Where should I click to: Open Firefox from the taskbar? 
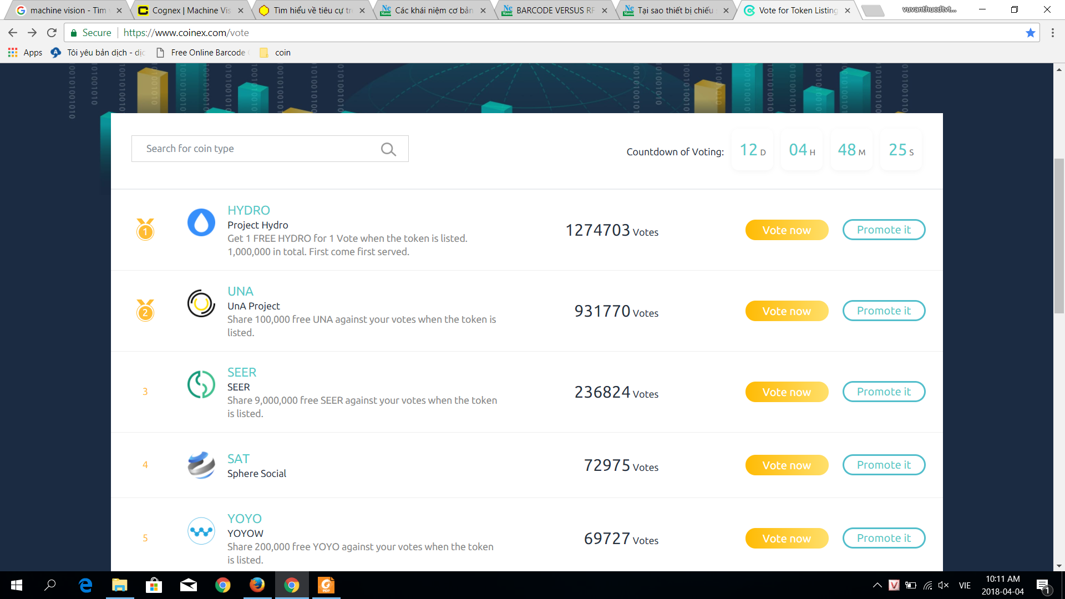257,585
